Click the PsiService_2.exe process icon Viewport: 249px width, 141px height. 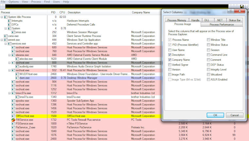pyautogui.click(x=13, y=127)
